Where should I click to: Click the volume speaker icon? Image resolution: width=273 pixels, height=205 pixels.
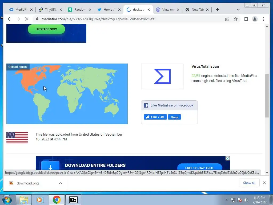click(246, 200)
